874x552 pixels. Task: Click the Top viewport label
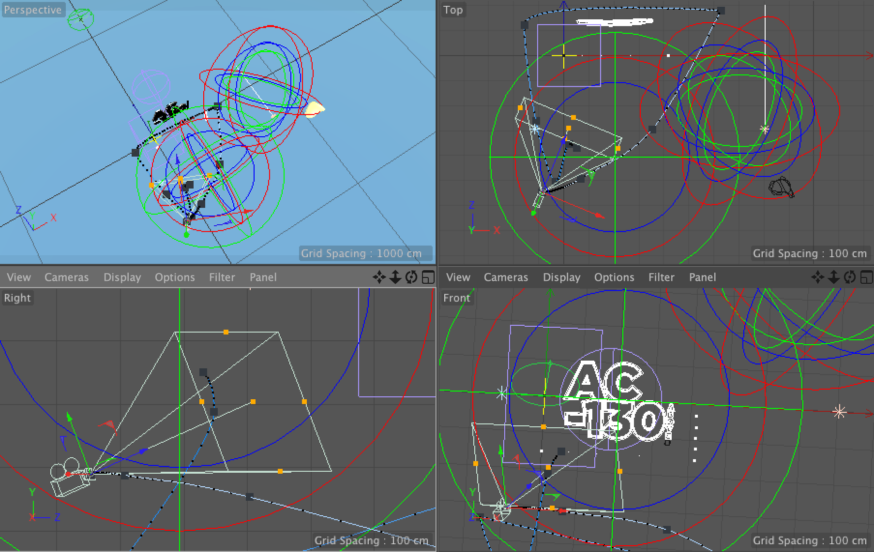(x=453, y=10)
